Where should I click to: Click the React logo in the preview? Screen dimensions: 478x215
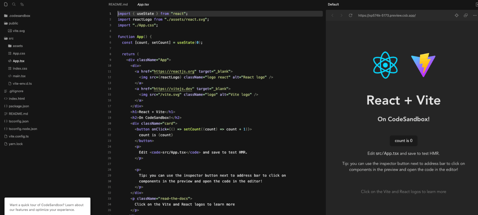click(x=385, y=65)
